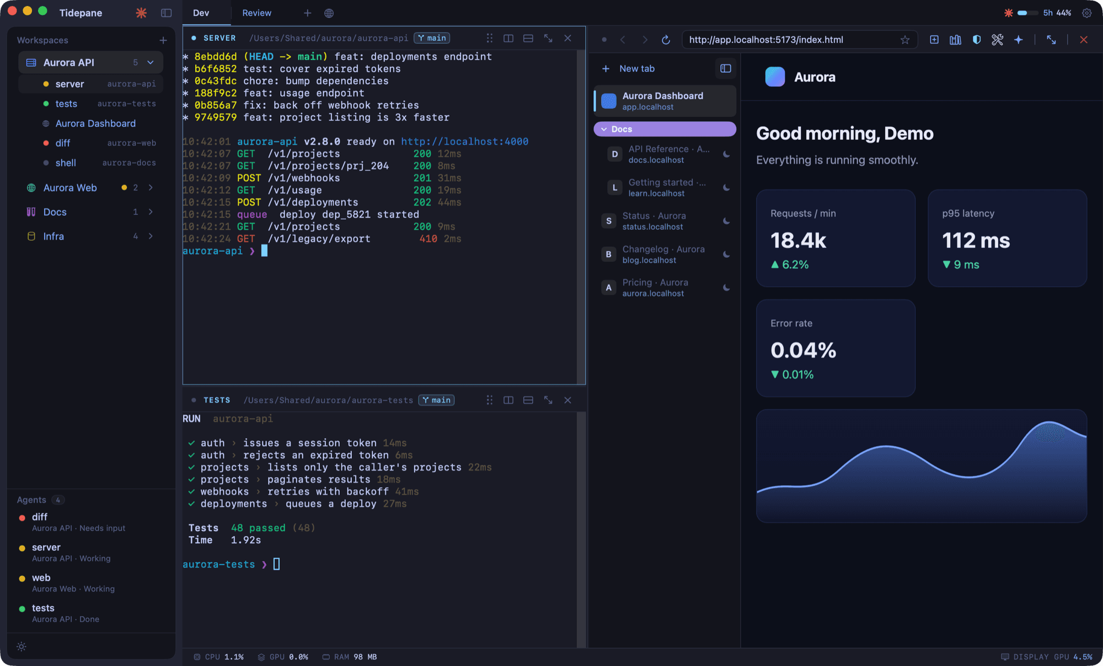Open the Status · Aurora tab
1103x666 pixels.
click(665, 221)
